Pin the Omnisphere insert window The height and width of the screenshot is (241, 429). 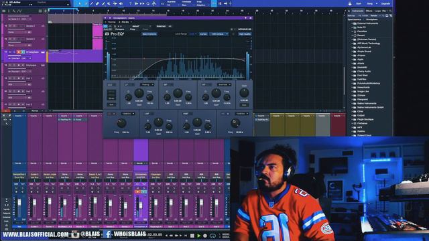245,18
